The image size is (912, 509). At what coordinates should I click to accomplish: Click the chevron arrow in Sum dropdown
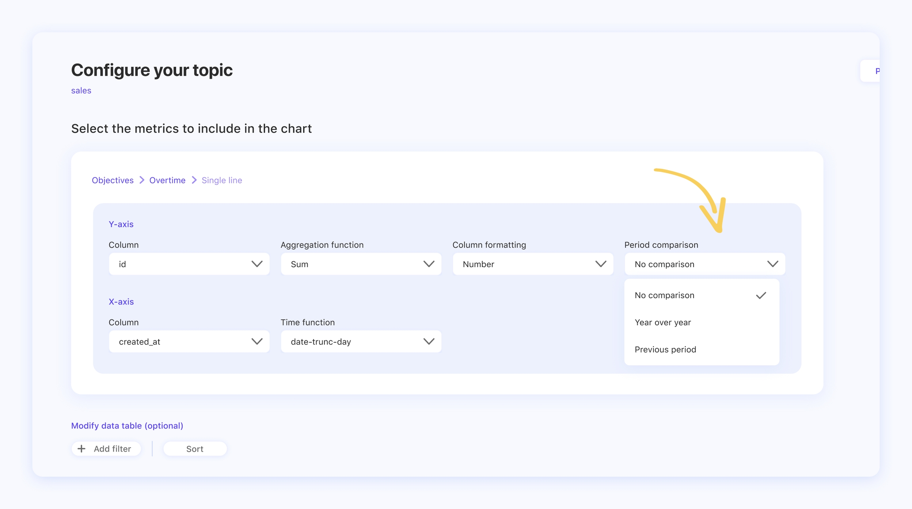click(x=429, y=264)
